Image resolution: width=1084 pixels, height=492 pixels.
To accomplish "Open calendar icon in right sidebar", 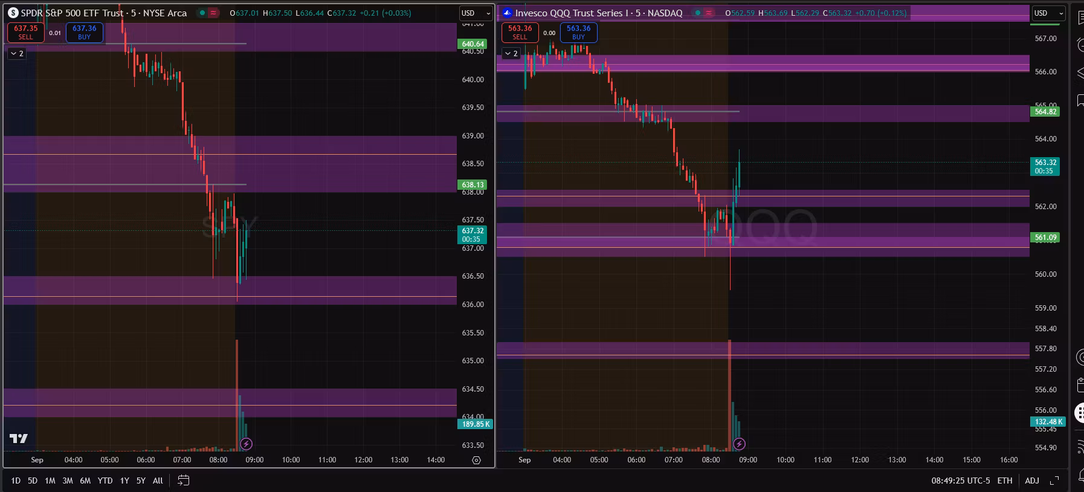I will 1080,385.
